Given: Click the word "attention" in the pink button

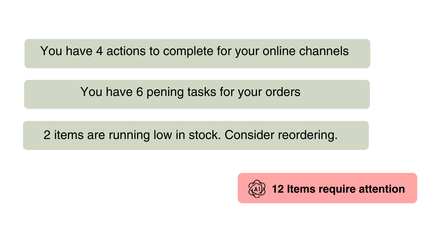Looking at the screenshot, I should click(x=382, y=189).
